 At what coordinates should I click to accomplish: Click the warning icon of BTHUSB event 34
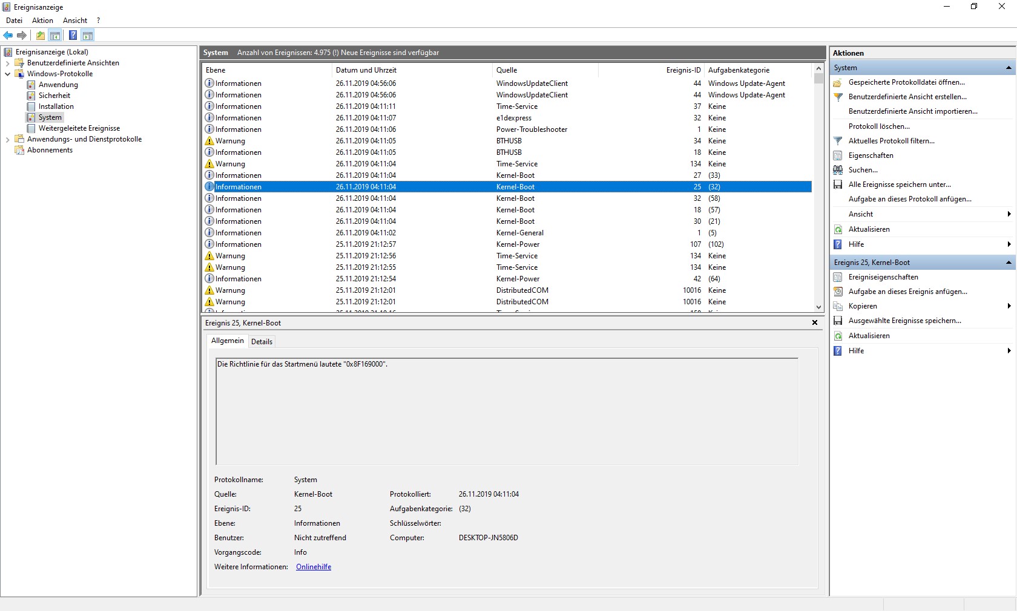209,141
